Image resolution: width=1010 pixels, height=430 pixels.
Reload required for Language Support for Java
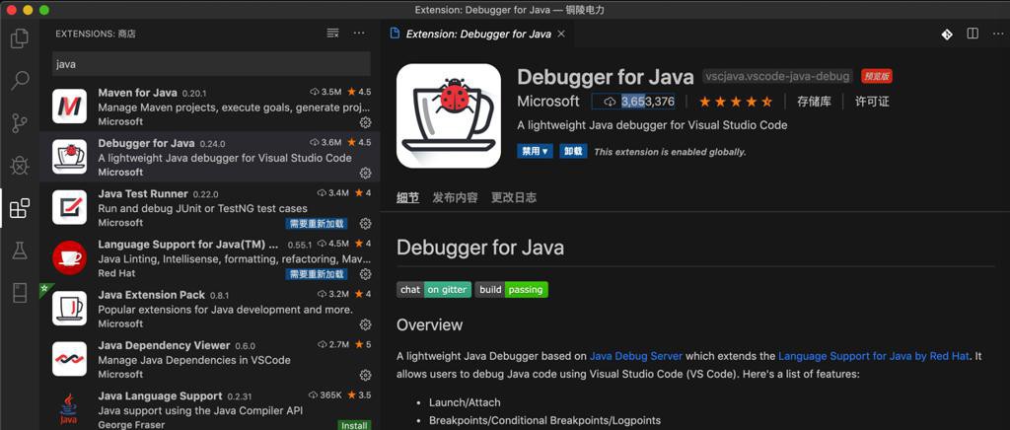coord(317,274)
